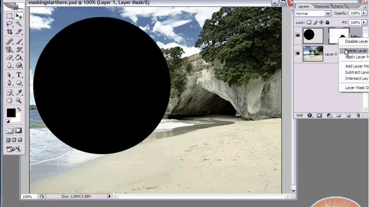369x207 pixels.
Task: Select the Notes tool
Action: (x=9, y=93)
